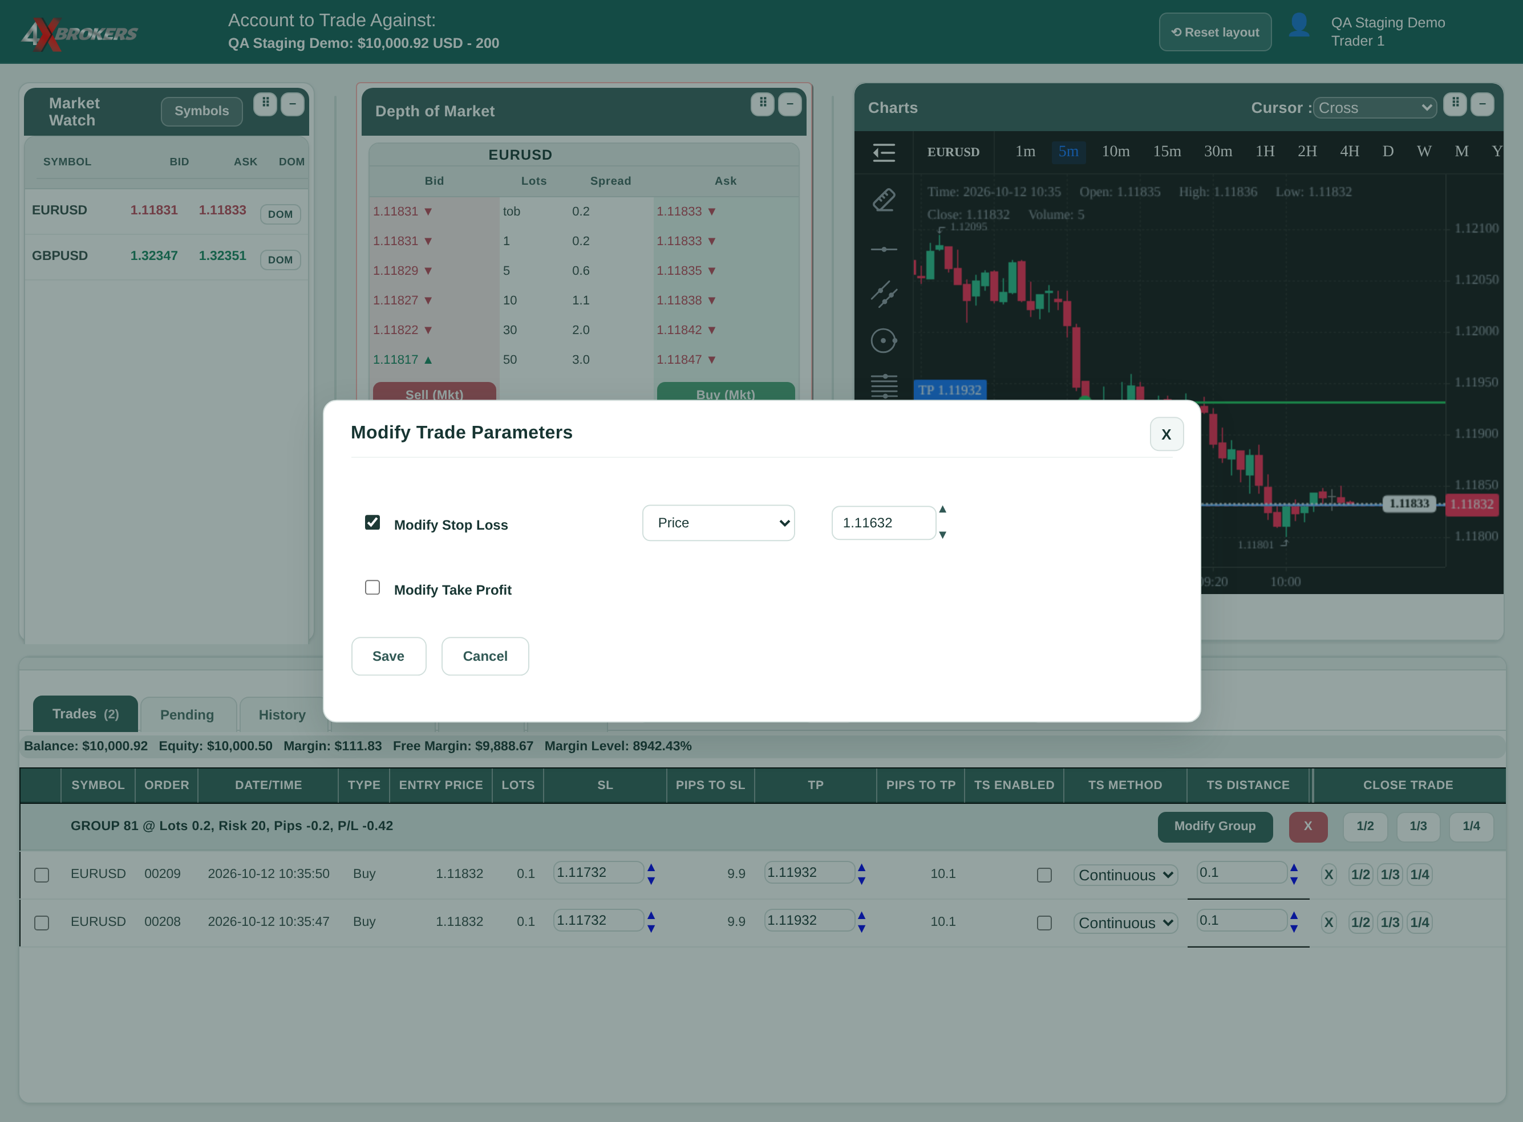Minimize the Depth of Market panel
Viewport: 1523px width, 1122px height.
click(x=789, y=103)
